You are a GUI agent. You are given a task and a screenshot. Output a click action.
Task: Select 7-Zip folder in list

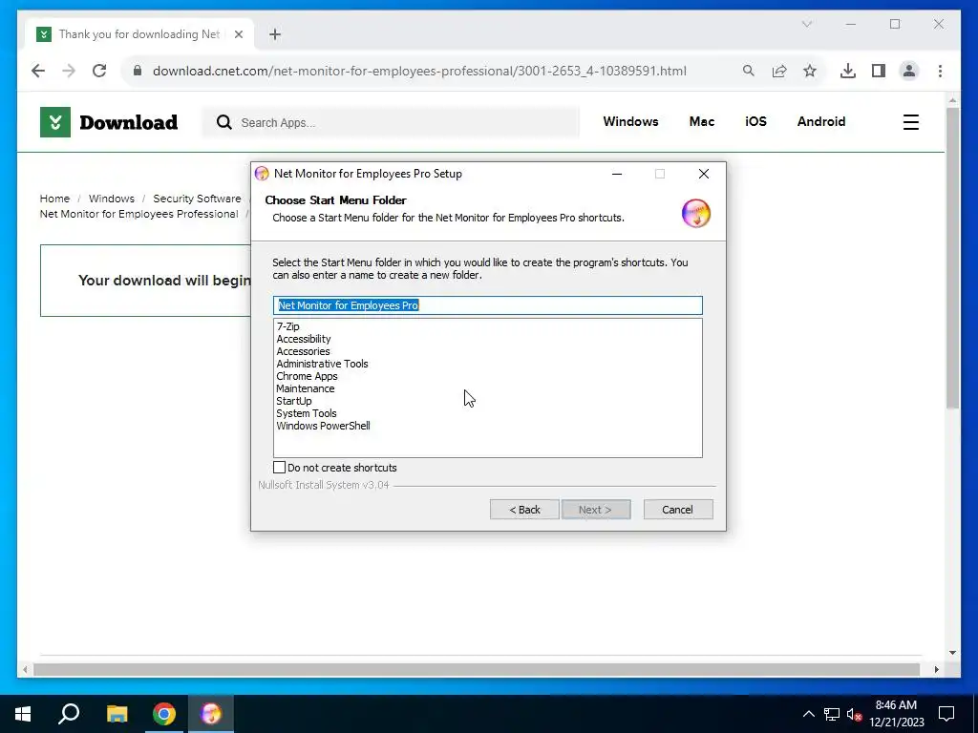pos(288,326)
